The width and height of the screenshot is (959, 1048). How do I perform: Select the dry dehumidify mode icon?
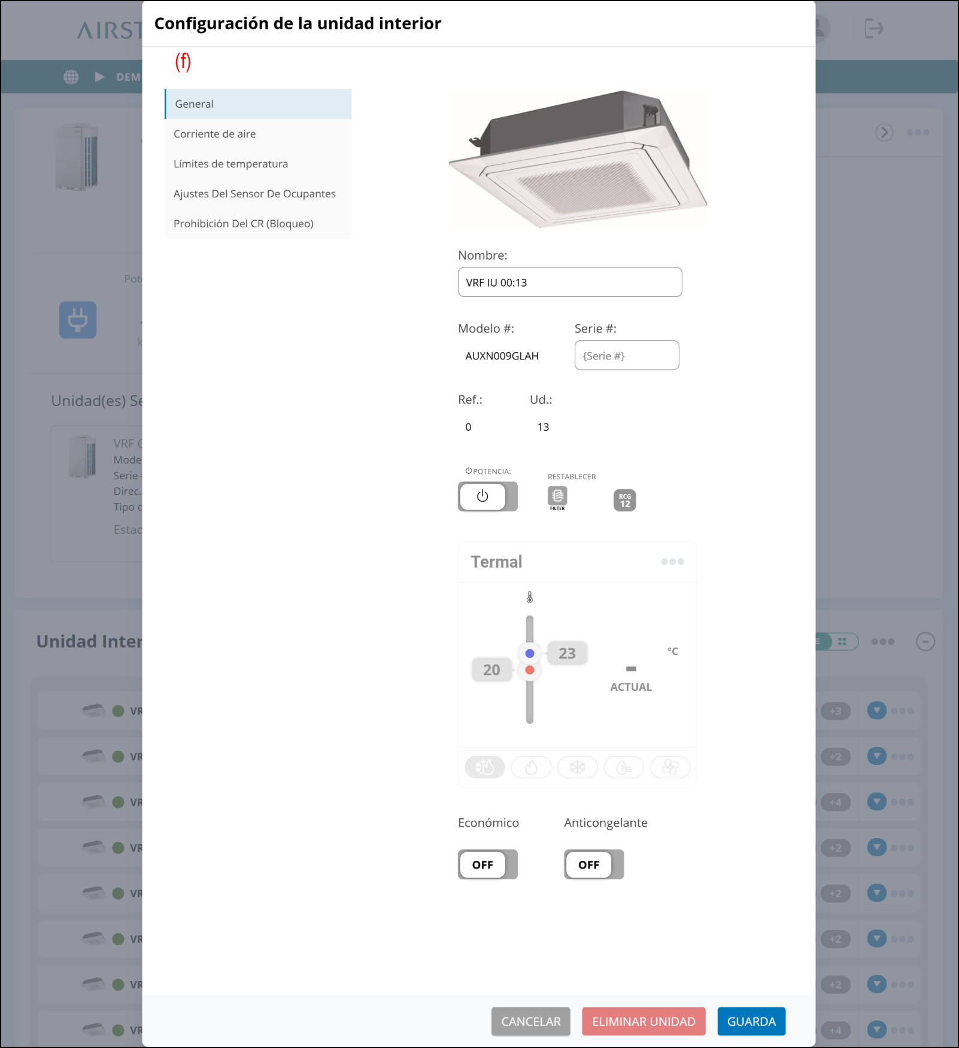pyautogui.click(x=624, y=767)
